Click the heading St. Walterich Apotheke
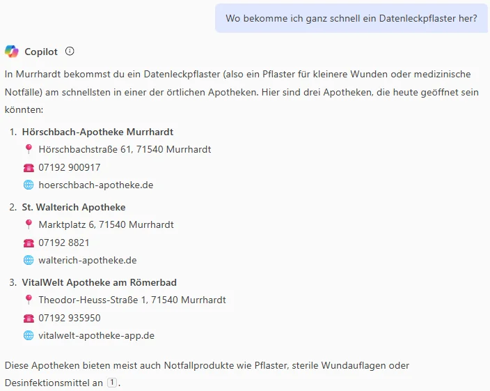 pyautogui.click(x=74, y=207)
